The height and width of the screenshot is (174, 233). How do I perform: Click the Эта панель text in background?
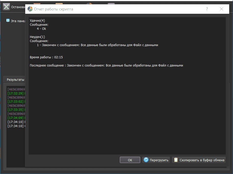(18, 21)
